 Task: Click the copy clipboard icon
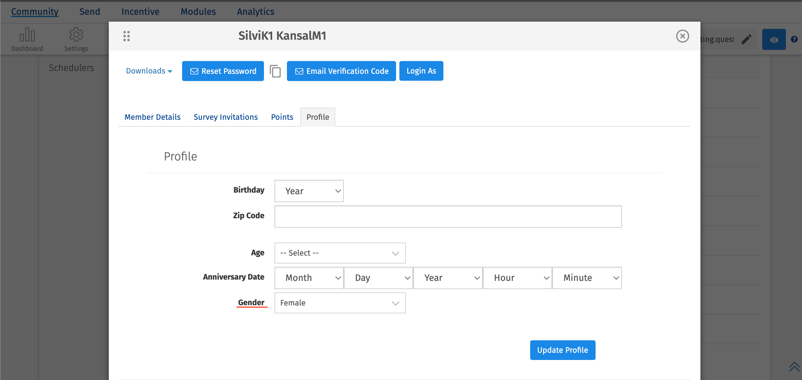click(x=275, y=71)
